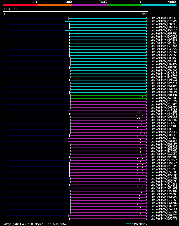Click the UniRef100_B6QTV1 label
This screenshot has width=179, height=226.
tap(164, 219)
